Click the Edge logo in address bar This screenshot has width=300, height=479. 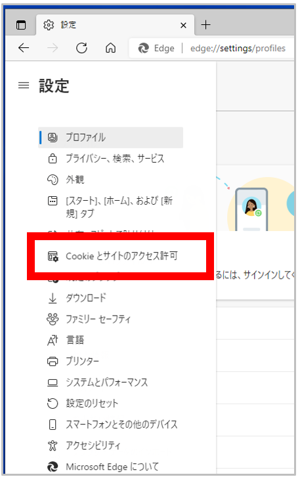[143, 49]
